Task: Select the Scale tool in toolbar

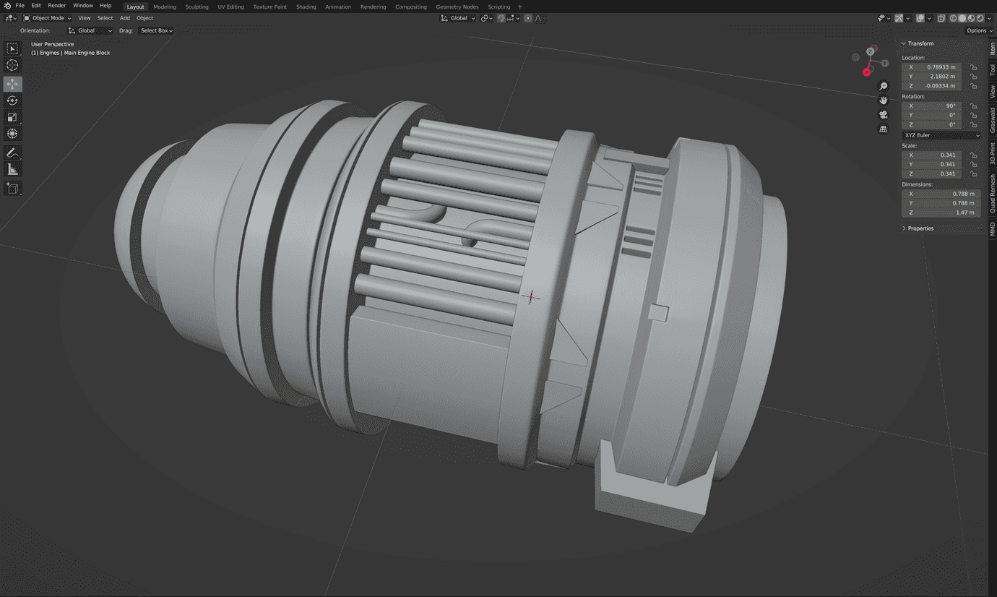Action: pyautogui.click(x=12, y=117)
